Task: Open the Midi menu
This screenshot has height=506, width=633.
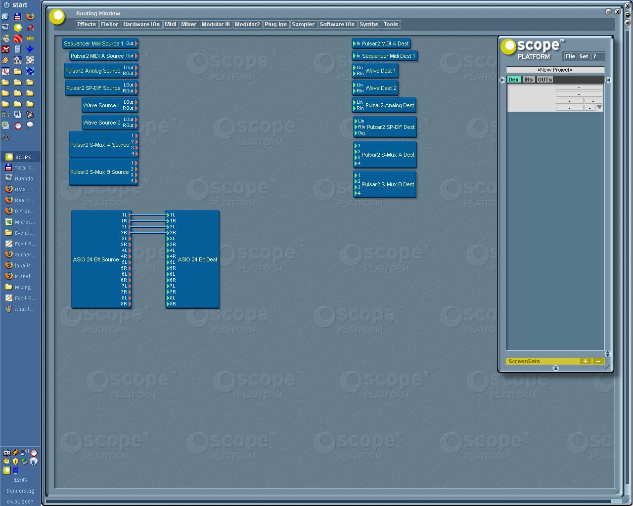Action: coord(171,24)
